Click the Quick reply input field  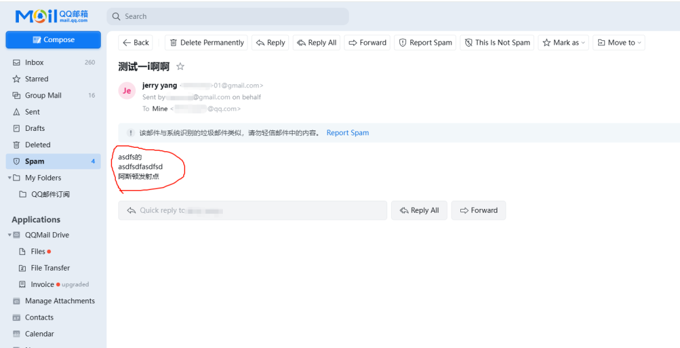[252, 210]
